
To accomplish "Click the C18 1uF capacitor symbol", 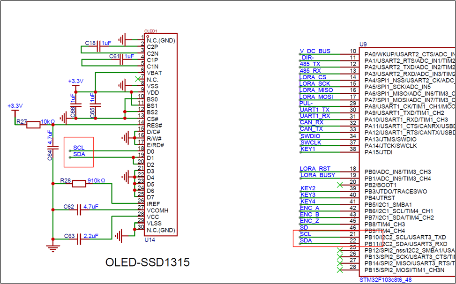I will coord(99,47).
